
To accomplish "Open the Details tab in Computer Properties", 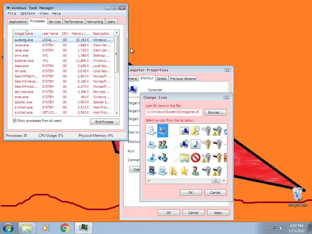I will coord(161,79).
